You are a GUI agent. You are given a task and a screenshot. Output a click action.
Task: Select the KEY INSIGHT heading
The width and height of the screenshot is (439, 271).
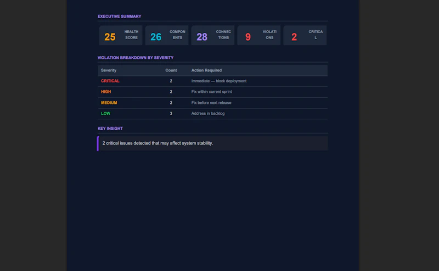click(x=110, y=129)
